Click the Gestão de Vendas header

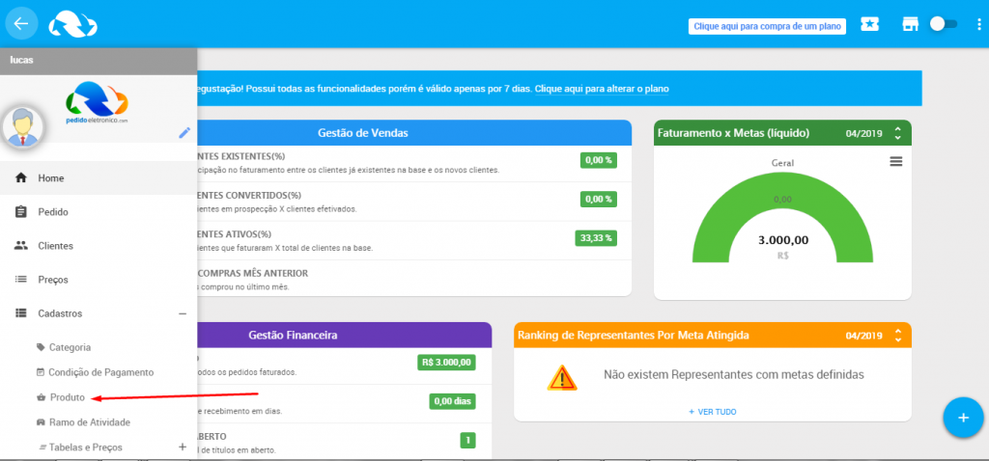(363, 133)
